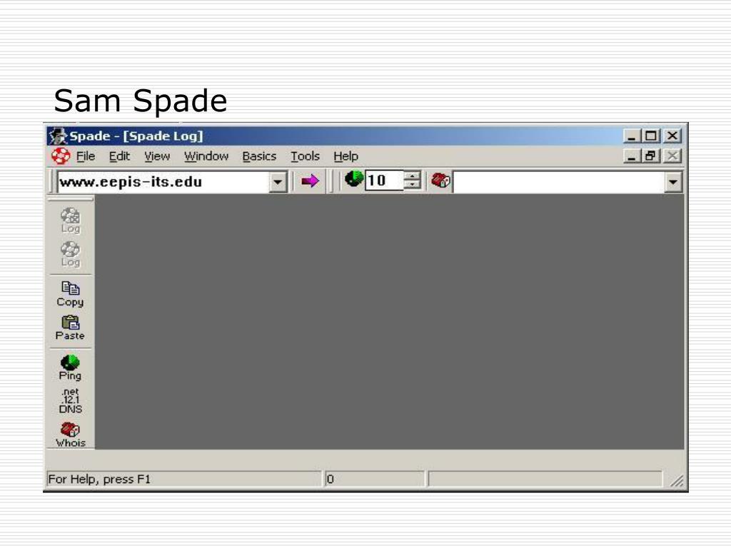Image resolution: width=731 pixels, height=548 pixels.
Task: Click the www.eepis-its.edu address field
Action: (163, 182)
